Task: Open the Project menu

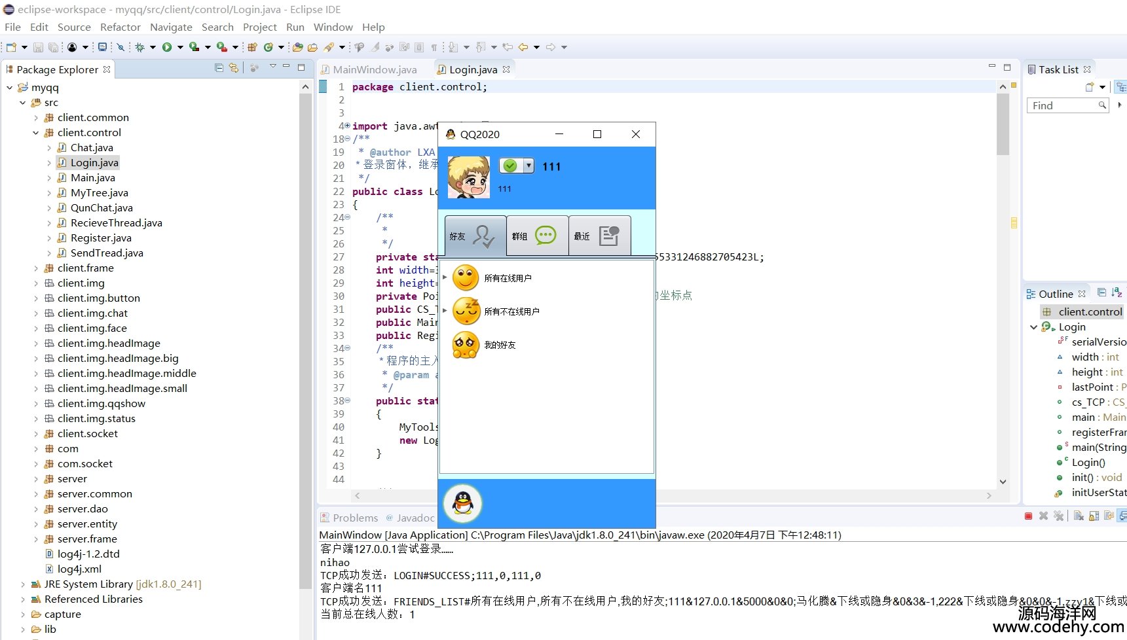Action: tap(260, 27)
